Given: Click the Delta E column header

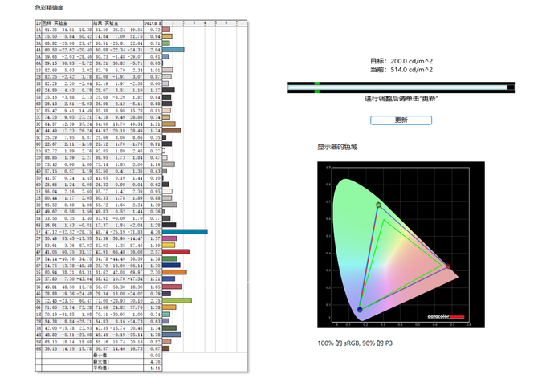Looking at the screenshot, I should [153, 23].
